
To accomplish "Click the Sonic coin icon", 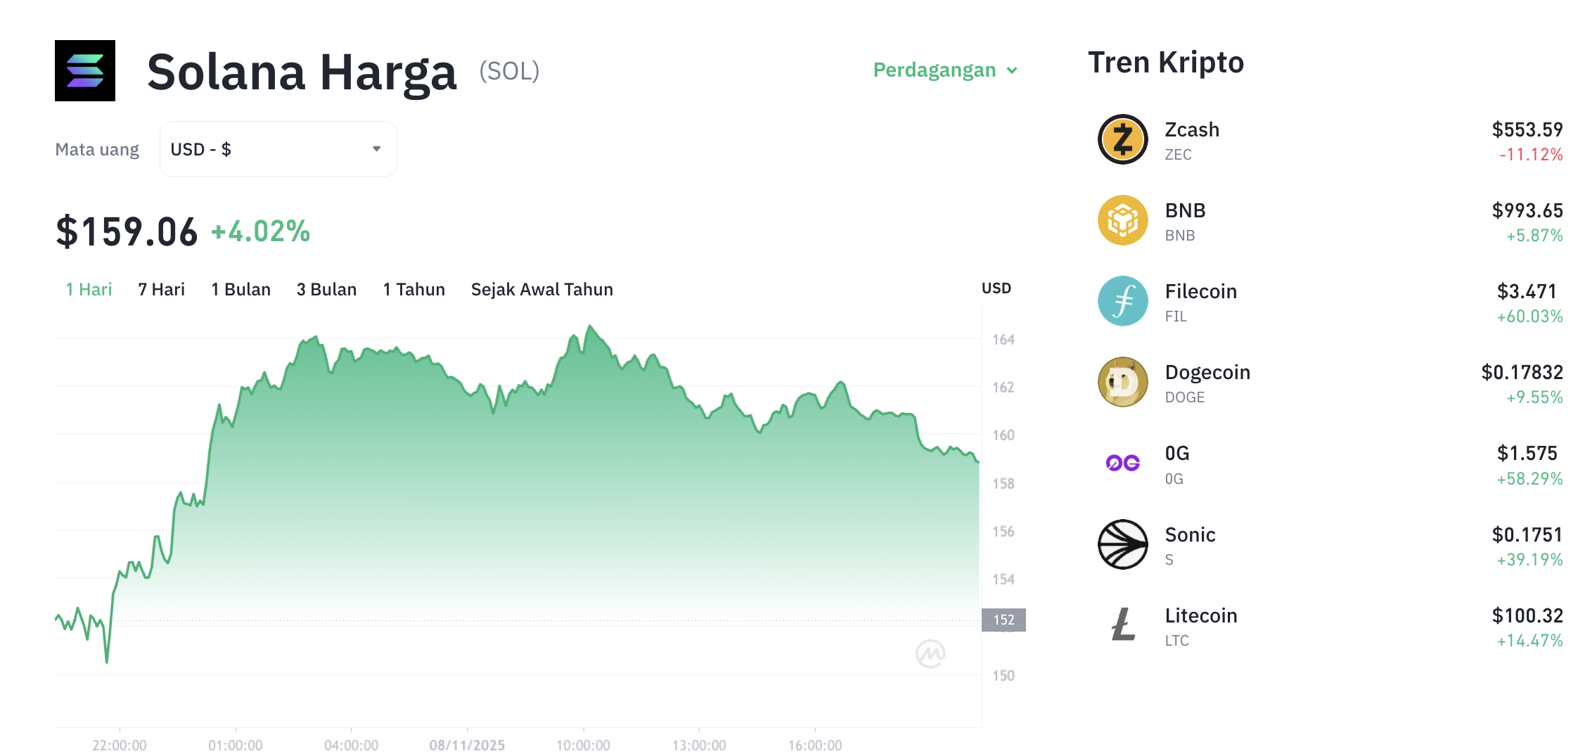I will pos(1122,544).
